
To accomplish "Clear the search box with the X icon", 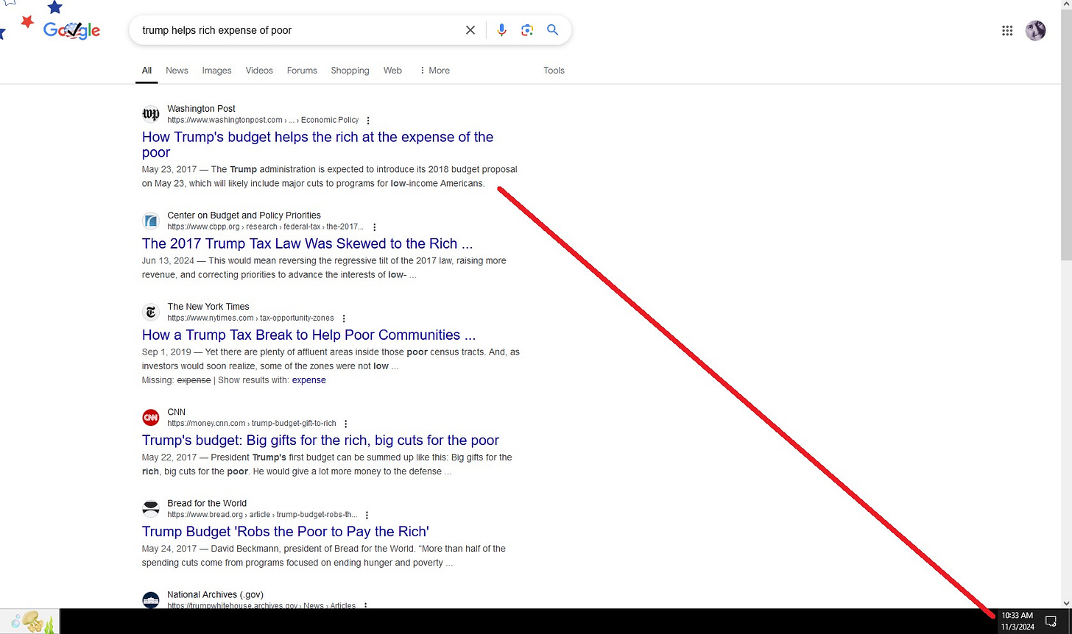I will coord(470,30).
